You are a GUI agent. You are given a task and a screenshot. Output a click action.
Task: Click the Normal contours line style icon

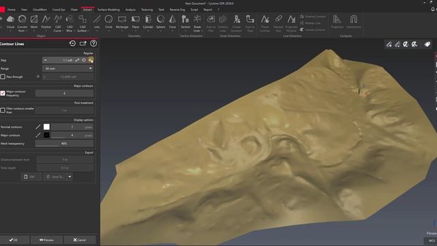click(38, 127)
